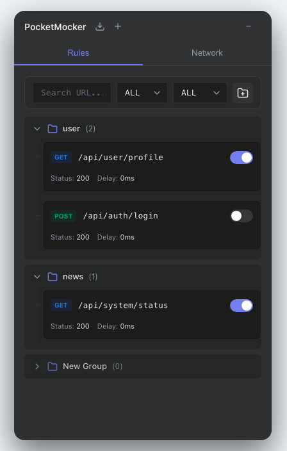Image resolution: width=287 pixels, height=451 pixels.
Task: Click the user group name
Action: [71, 129]
